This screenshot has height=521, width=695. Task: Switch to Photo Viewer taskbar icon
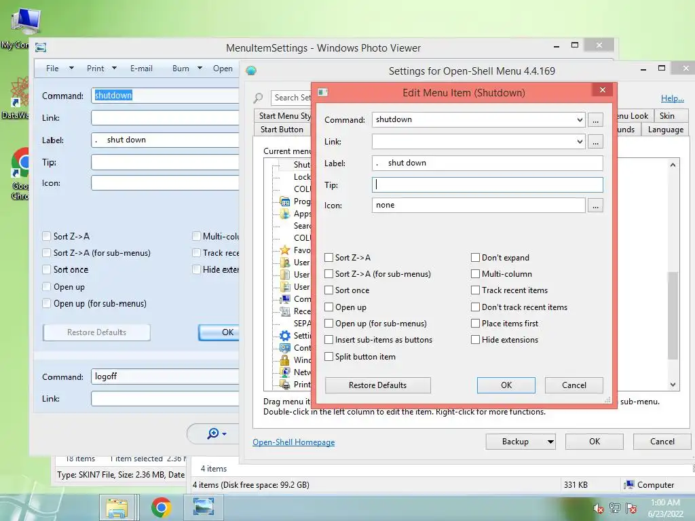tap(204, 507)
